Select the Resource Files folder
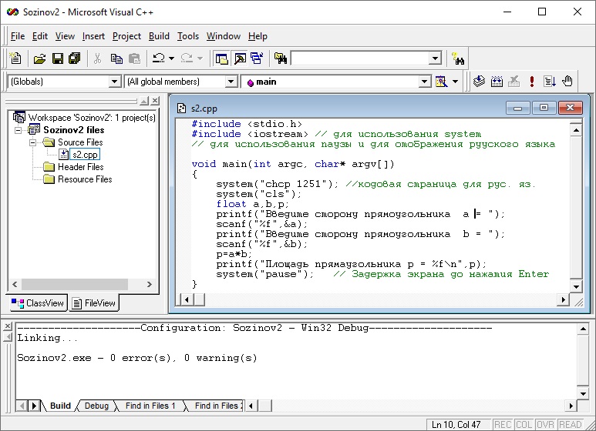596x431 pixels. pos(85,179)
